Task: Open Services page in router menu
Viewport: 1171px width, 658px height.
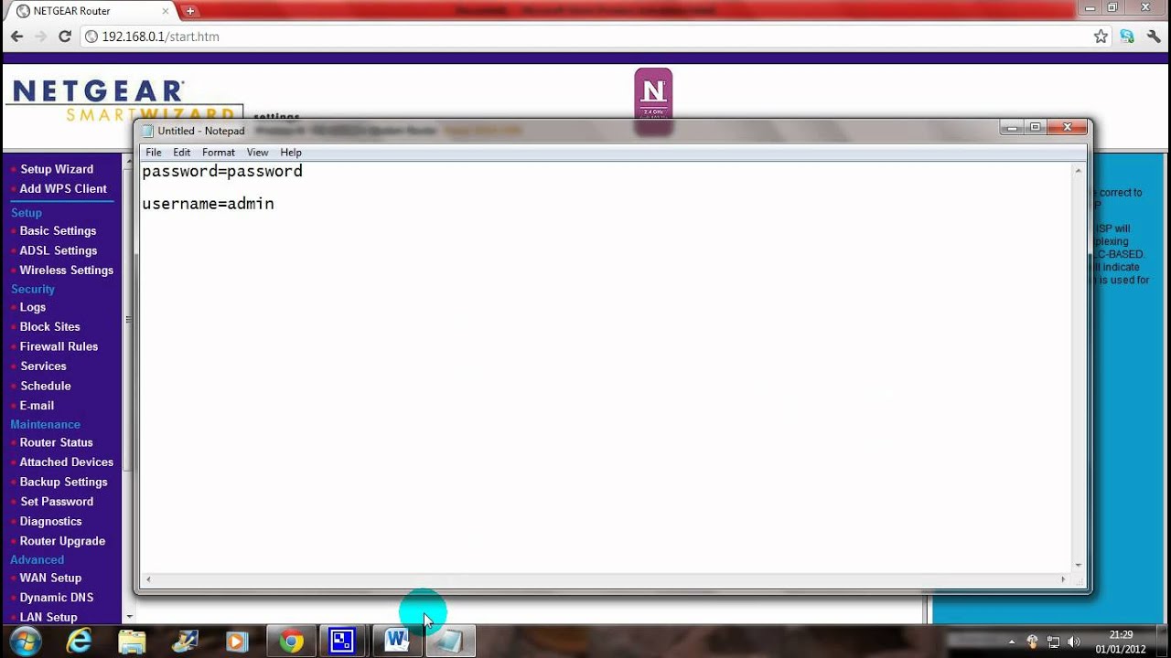Action: (x=43, y=366)
